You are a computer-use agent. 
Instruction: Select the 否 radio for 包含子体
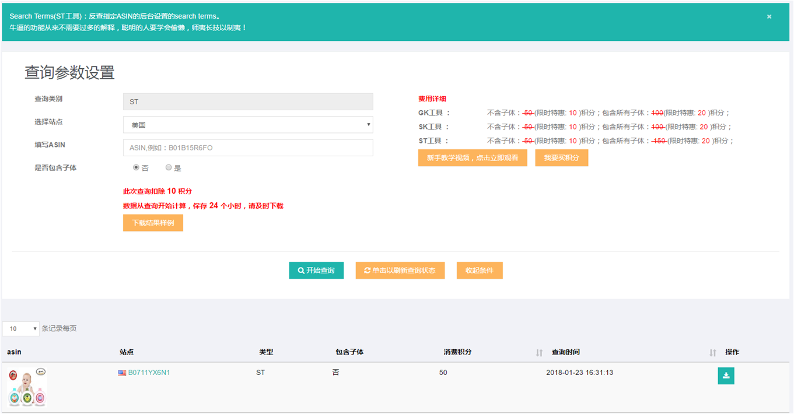coord(136,167)
